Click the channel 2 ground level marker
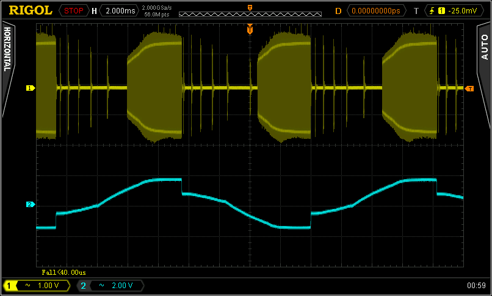The height and width of the screenshot is (296, 492). (31, 205)
